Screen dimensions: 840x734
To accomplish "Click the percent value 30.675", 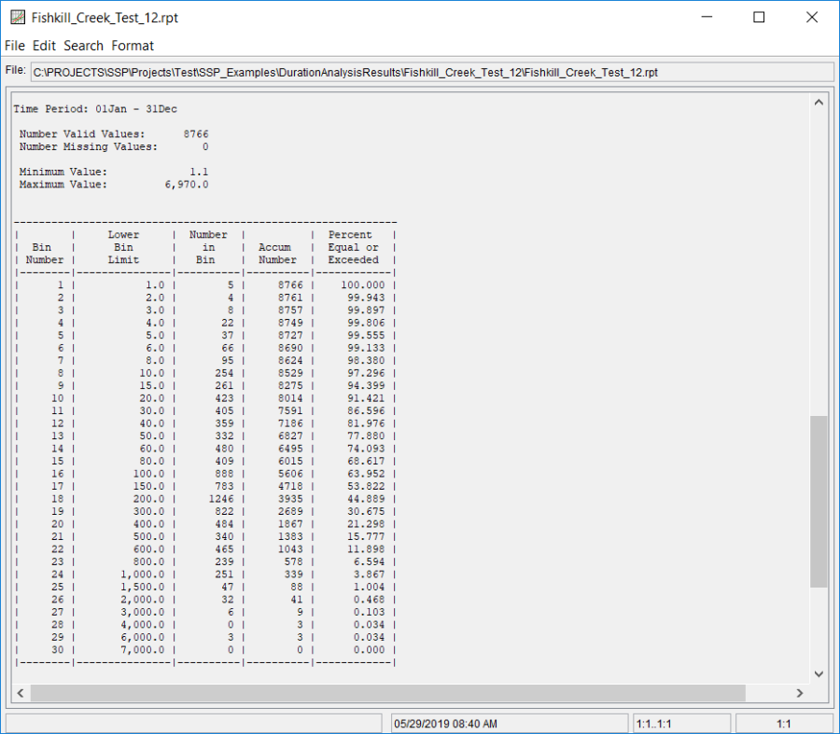I will pyautogui.click(x=366, y=512).
